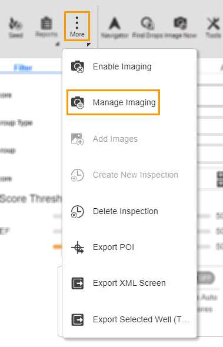Open the Navigator tool in toolbar

[x=115, y=28]
